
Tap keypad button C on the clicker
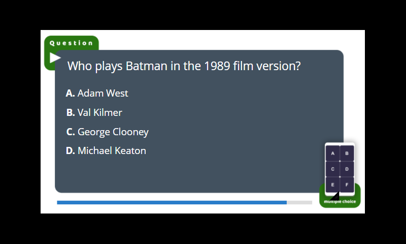pyautogui.click(x=332, y=169)
